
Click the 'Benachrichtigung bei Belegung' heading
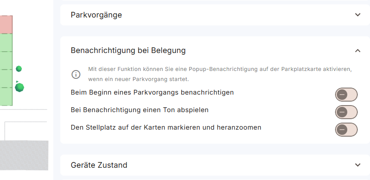coord(128,50)
